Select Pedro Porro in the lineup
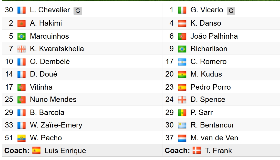This screenshot has width=280, height=160. [x=211, y=87]
